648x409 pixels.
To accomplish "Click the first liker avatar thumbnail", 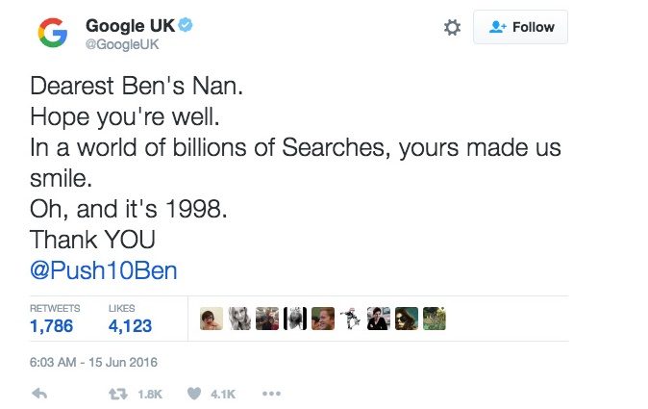I will tap(212, 320).
